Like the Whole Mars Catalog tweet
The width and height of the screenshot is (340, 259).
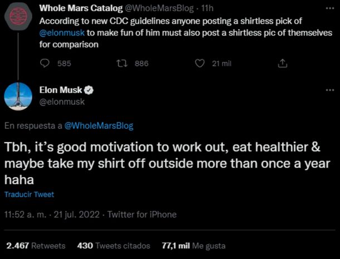coord(200,64)
